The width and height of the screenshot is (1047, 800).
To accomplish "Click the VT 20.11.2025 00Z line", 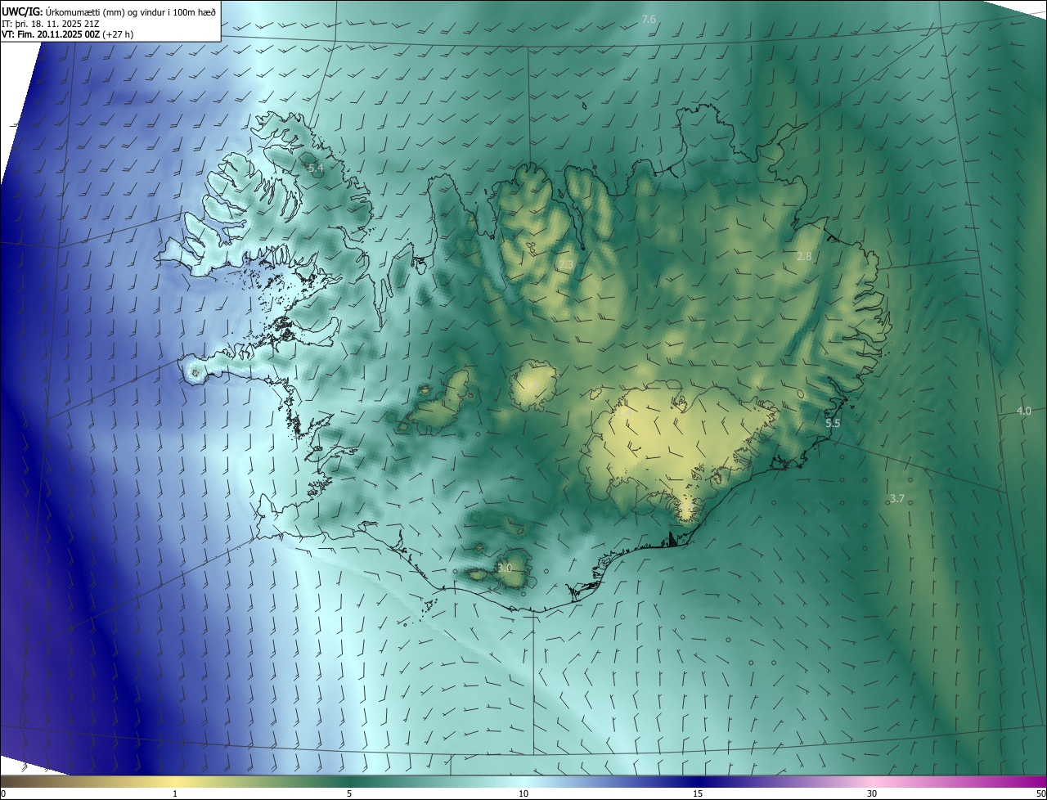I will [x=67, y=34].
